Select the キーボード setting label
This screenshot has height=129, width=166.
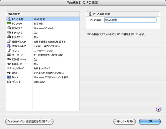click(x=18, y=55)
